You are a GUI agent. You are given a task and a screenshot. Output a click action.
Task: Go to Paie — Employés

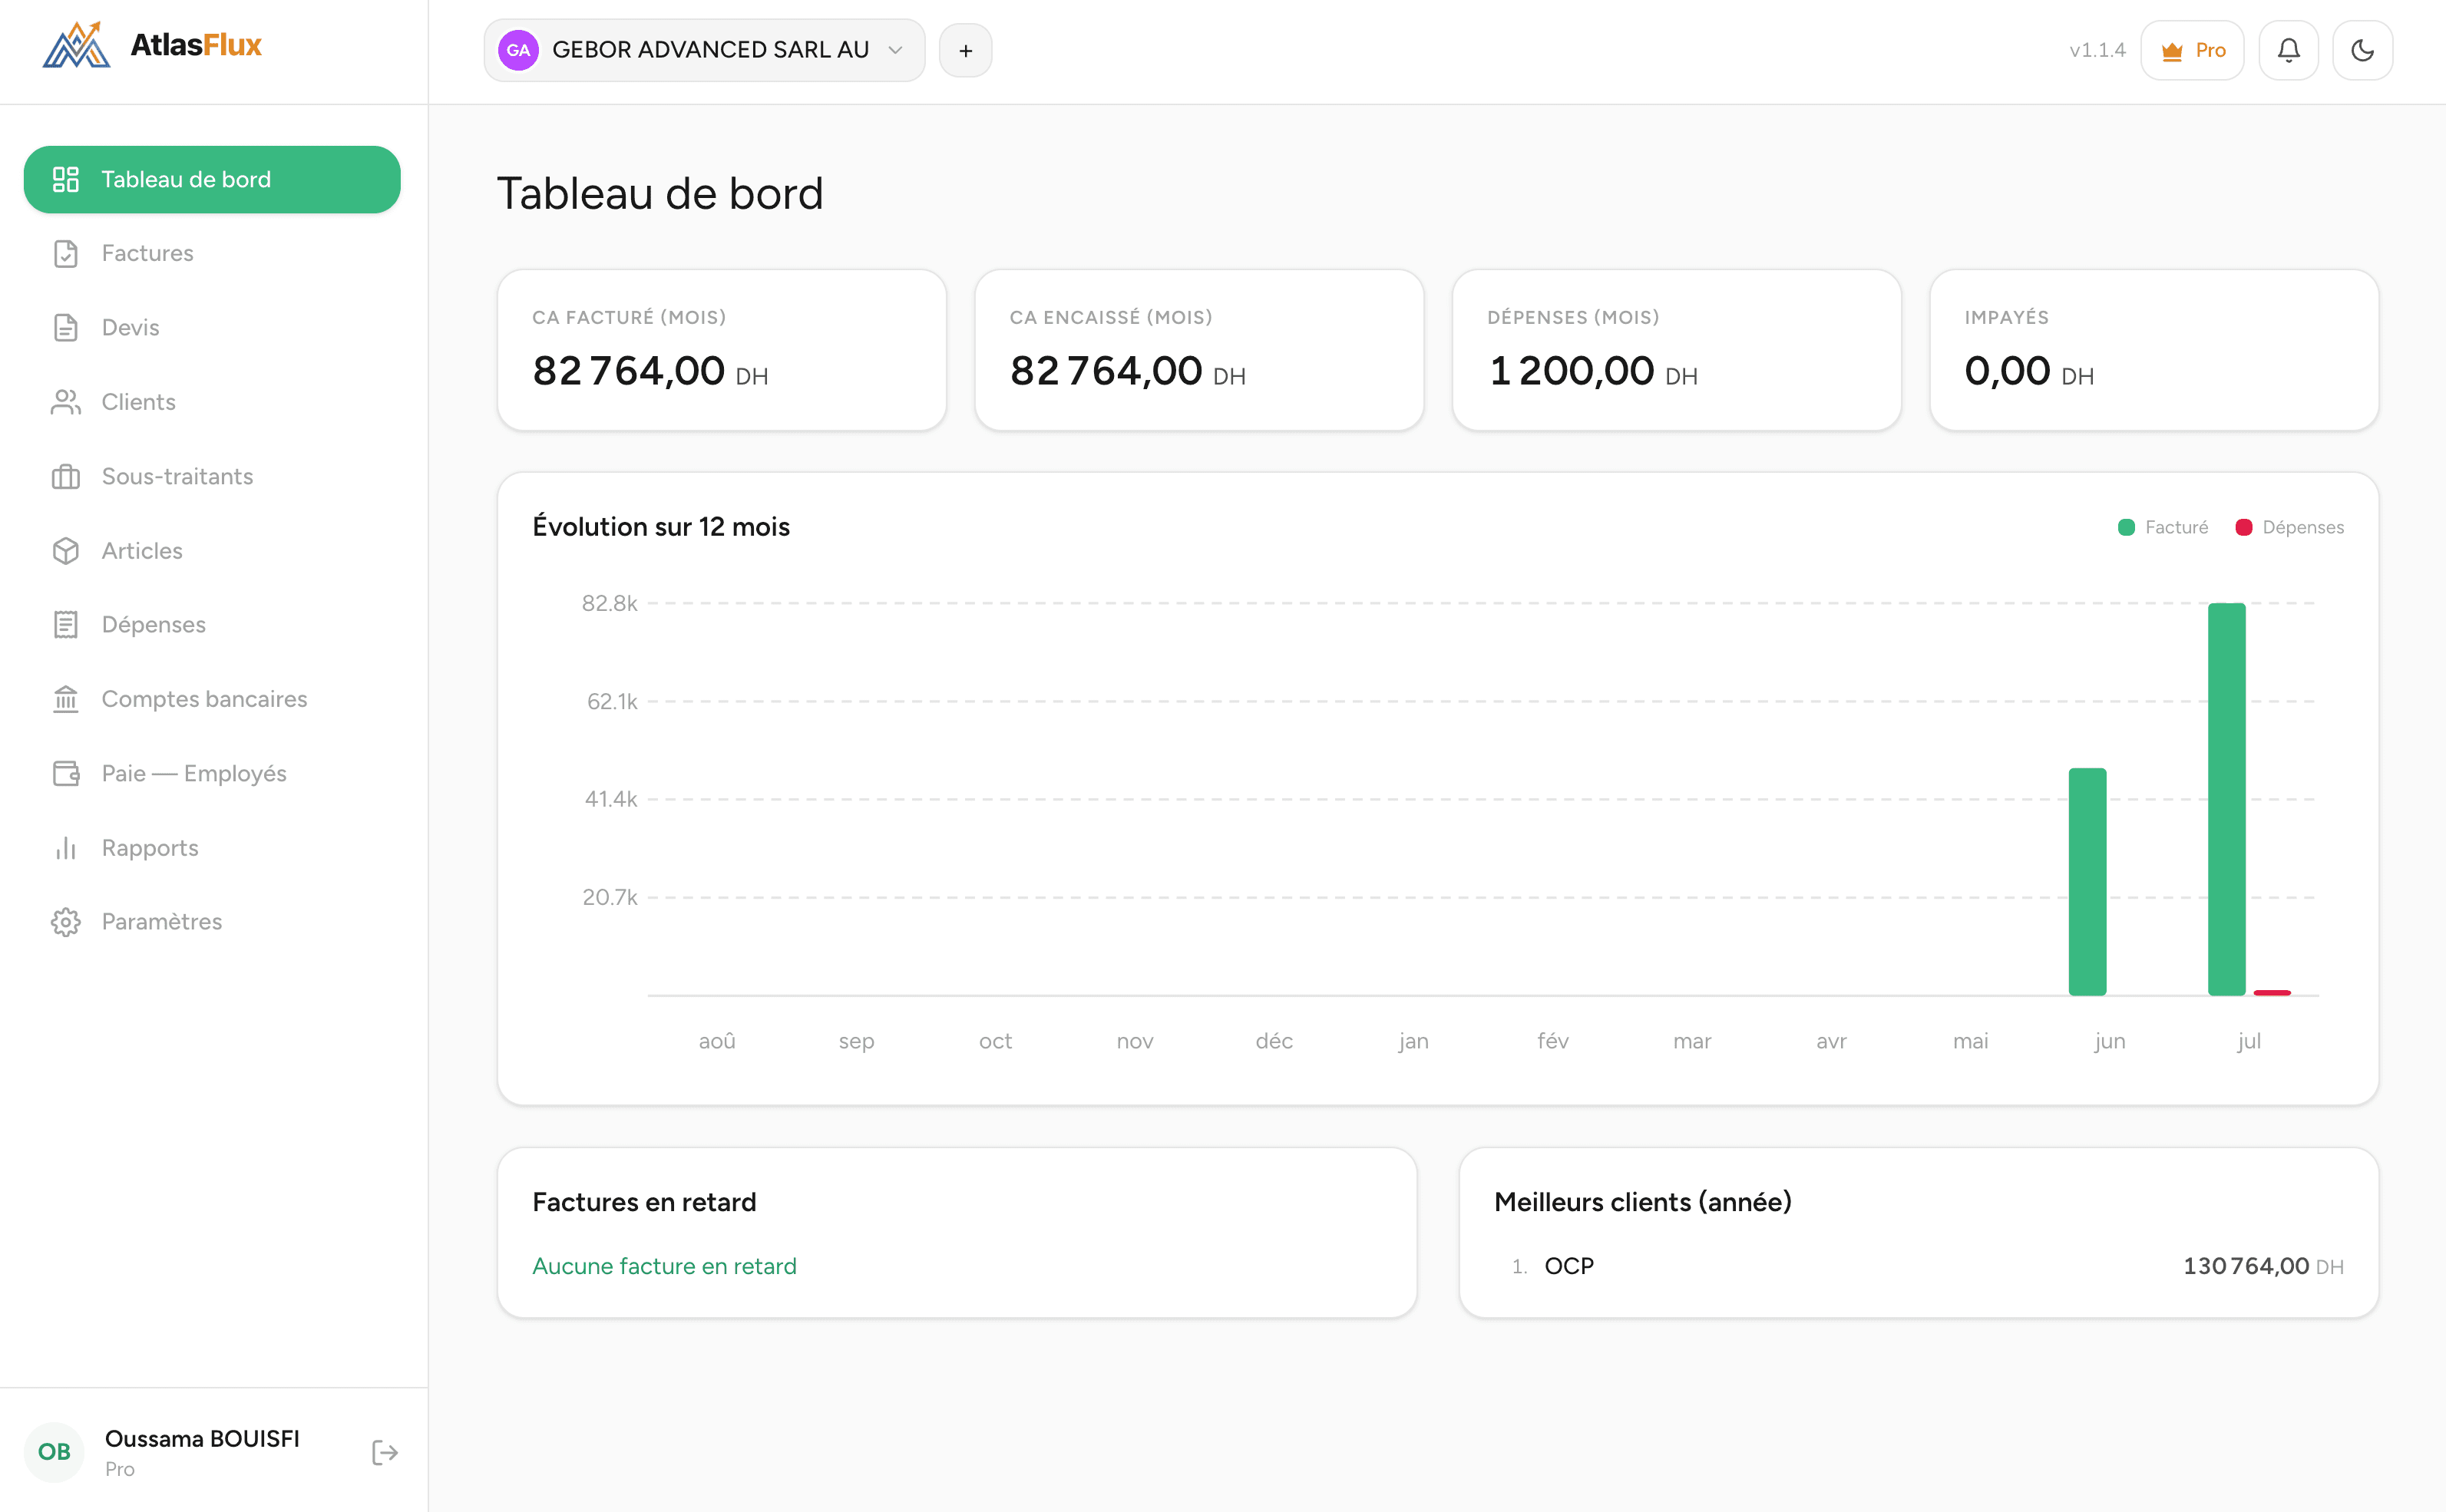[x=212, y=773]
